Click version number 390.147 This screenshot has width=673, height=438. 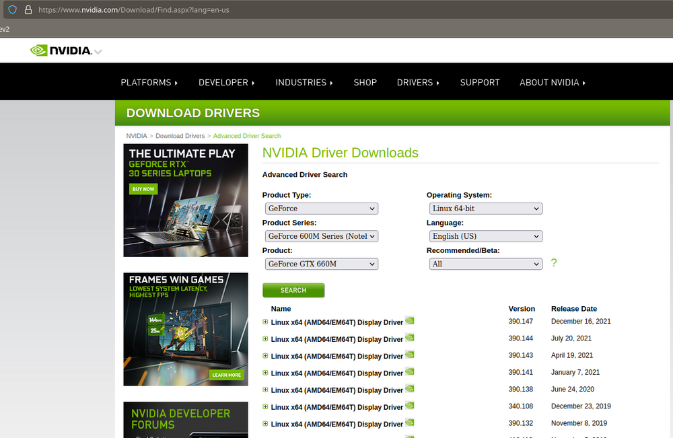point(521,322)
